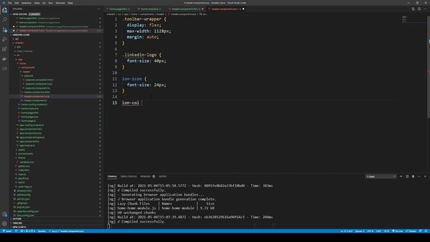Close the terminal panel
Image resolution: width=430 pixels, height=242 pixels.
tap(425, 176)
